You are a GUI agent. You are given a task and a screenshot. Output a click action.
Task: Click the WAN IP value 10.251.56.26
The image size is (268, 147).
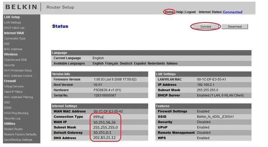(104, 122)
